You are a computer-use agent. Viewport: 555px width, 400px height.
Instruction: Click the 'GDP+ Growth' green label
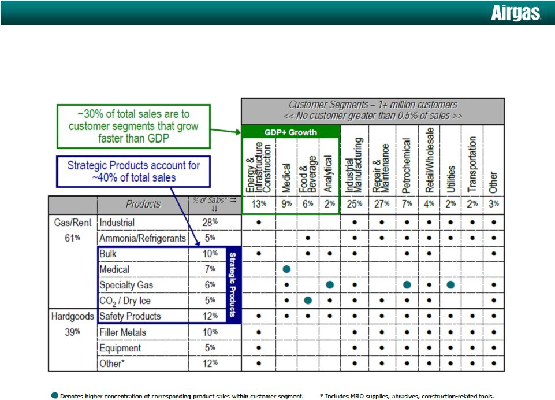pos(290,132)
